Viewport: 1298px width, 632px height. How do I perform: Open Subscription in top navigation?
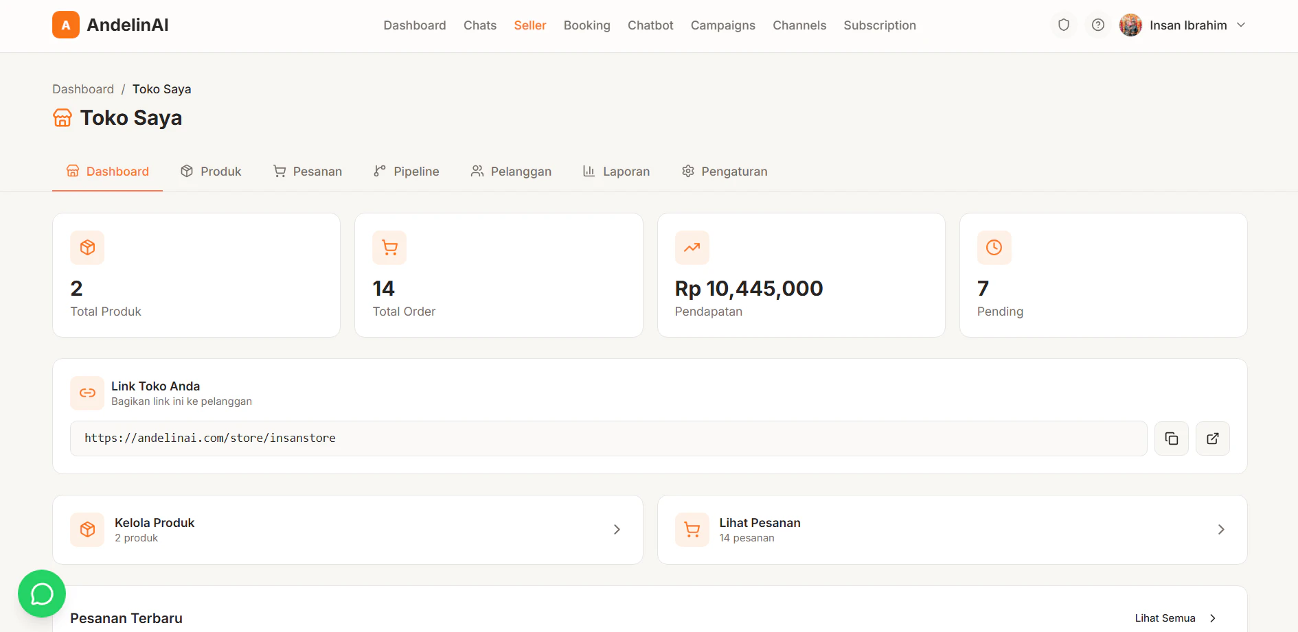point(880,25)
